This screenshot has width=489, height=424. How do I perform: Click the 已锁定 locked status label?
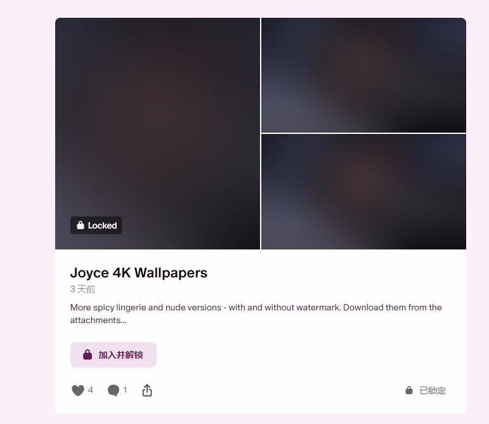[433, 390]
